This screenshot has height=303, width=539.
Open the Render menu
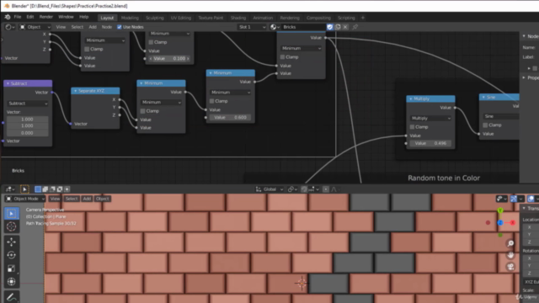point(46,17)
